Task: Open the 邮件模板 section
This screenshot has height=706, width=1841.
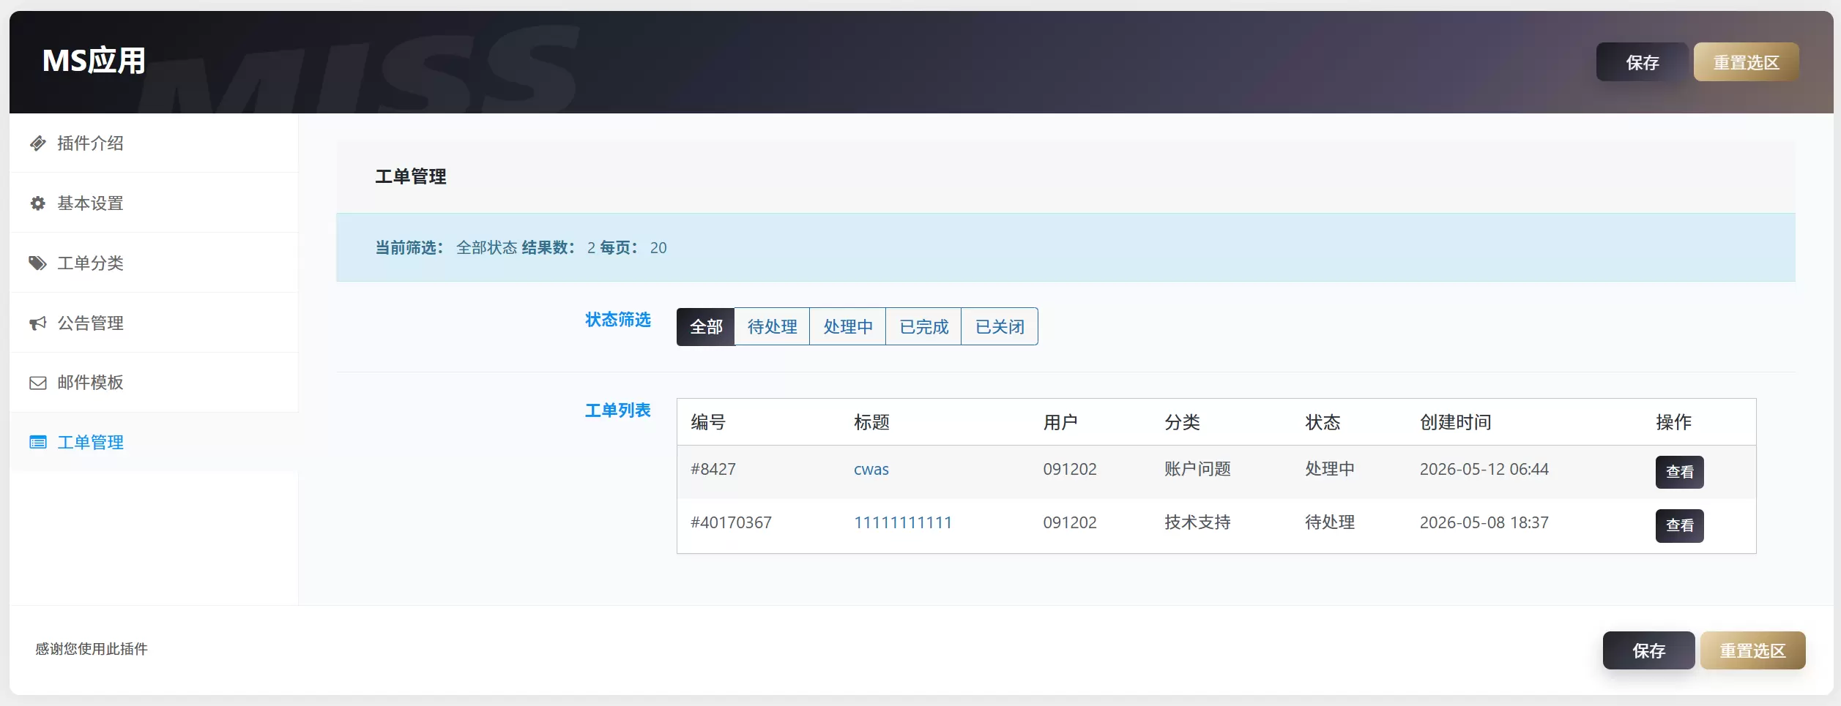Action: (x=154, y=383)
